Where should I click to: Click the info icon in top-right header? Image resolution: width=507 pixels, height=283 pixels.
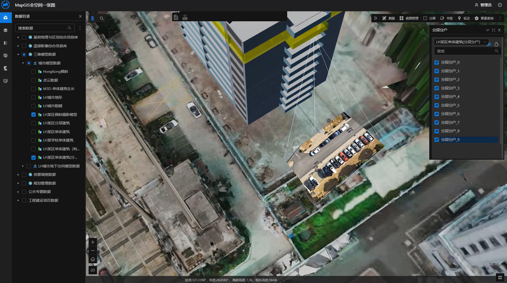500,5
